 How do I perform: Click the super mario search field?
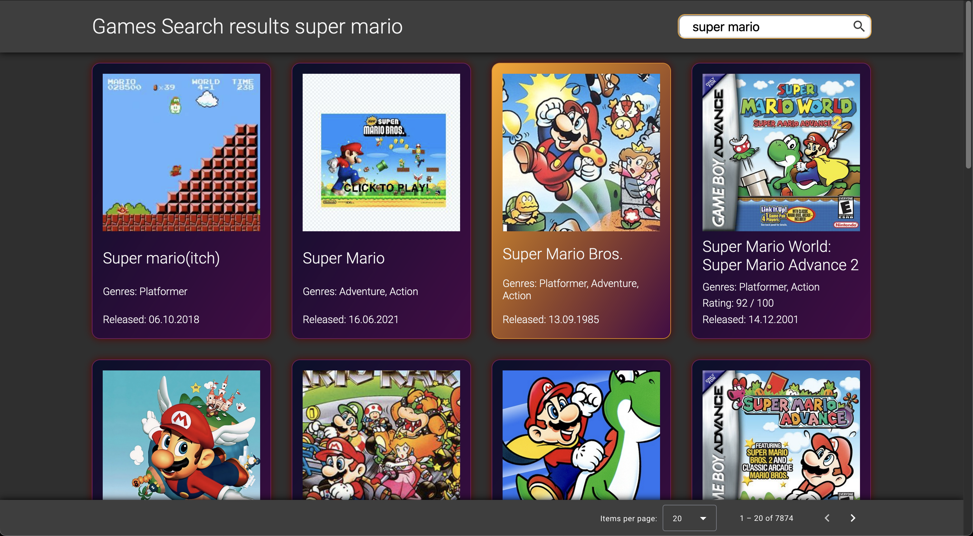(x=763, y=27)
